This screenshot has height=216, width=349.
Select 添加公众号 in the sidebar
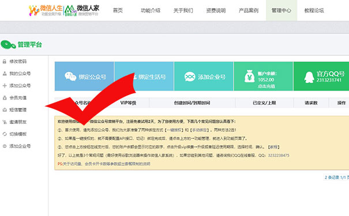(20, 86)
